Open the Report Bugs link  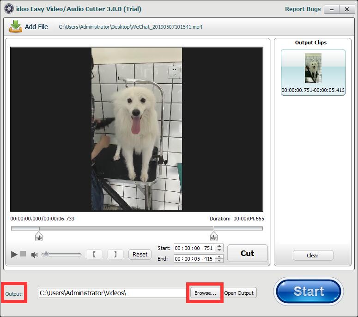coord(303,9)
